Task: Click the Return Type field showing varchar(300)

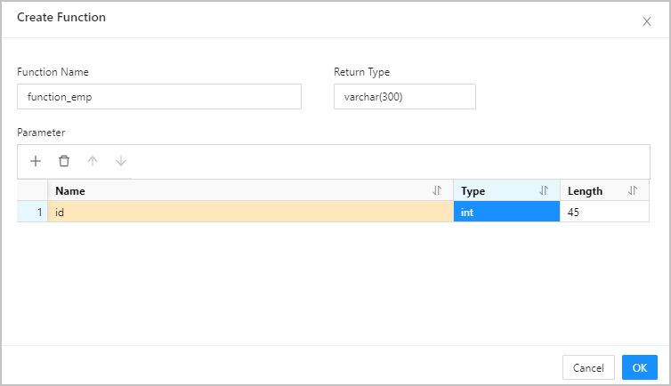Action: (x=404, y=97)
